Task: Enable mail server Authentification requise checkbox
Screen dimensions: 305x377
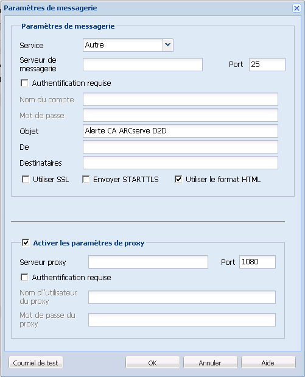Action: pyautogui.click(x=24, y=83)
